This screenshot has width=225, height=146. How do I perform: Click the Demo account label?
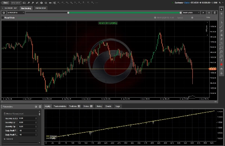pos(187,3)
